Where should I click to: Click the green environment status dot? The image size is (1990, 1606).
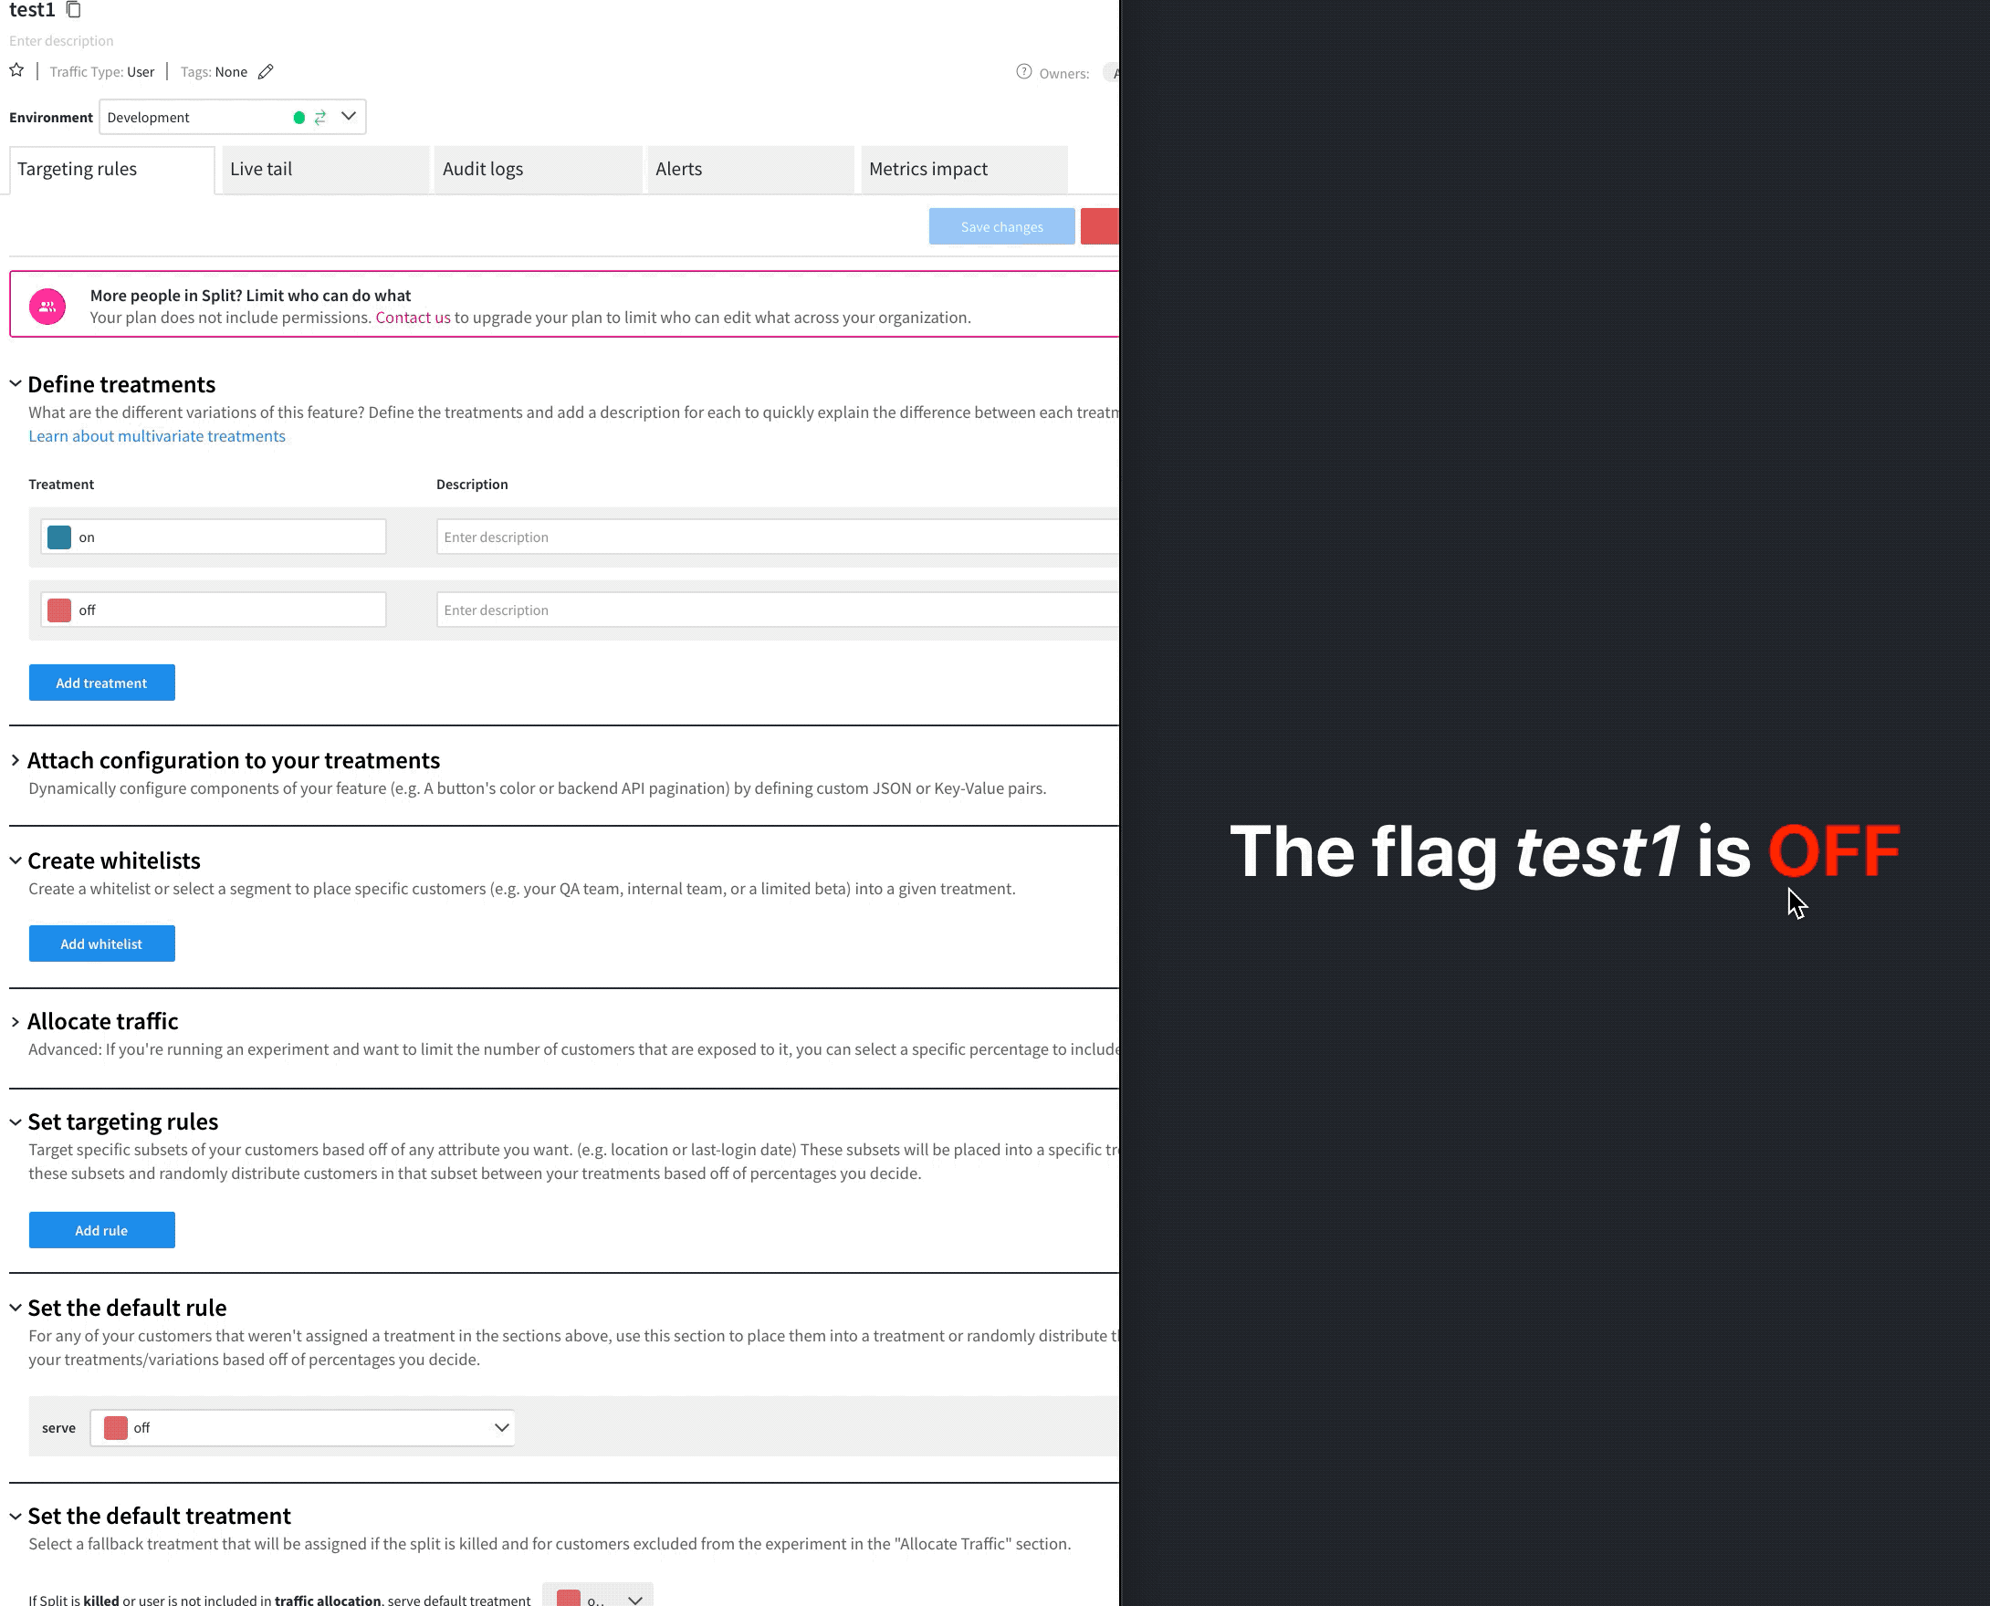(x=299, y=118)
